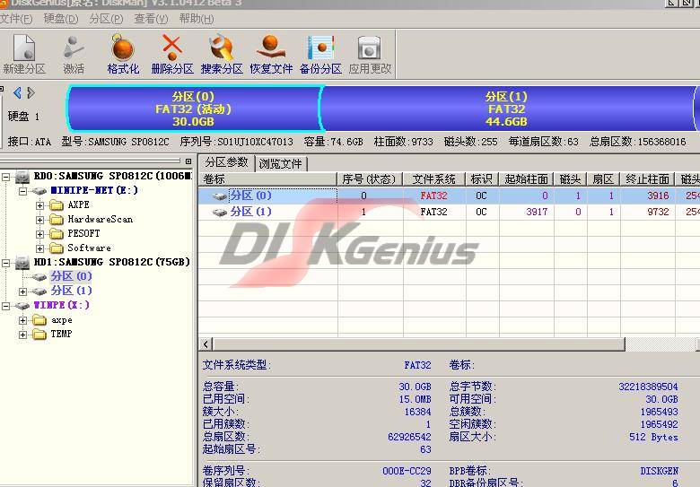This screenshot has width=700, height=487.
Task: Click the 标识 column header
Action: (x=482, y=179)
